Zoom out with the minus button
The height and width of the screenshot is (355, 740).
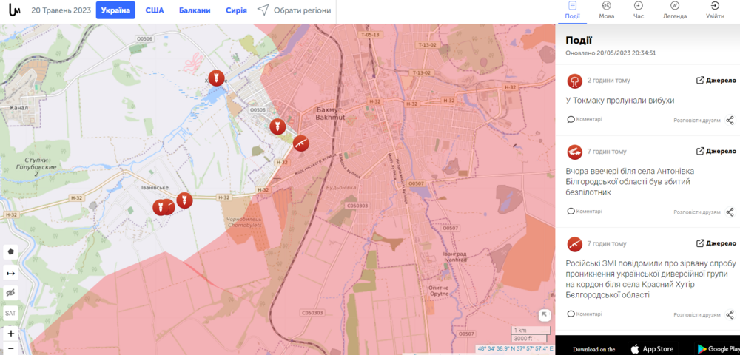[x=11, y=349]
